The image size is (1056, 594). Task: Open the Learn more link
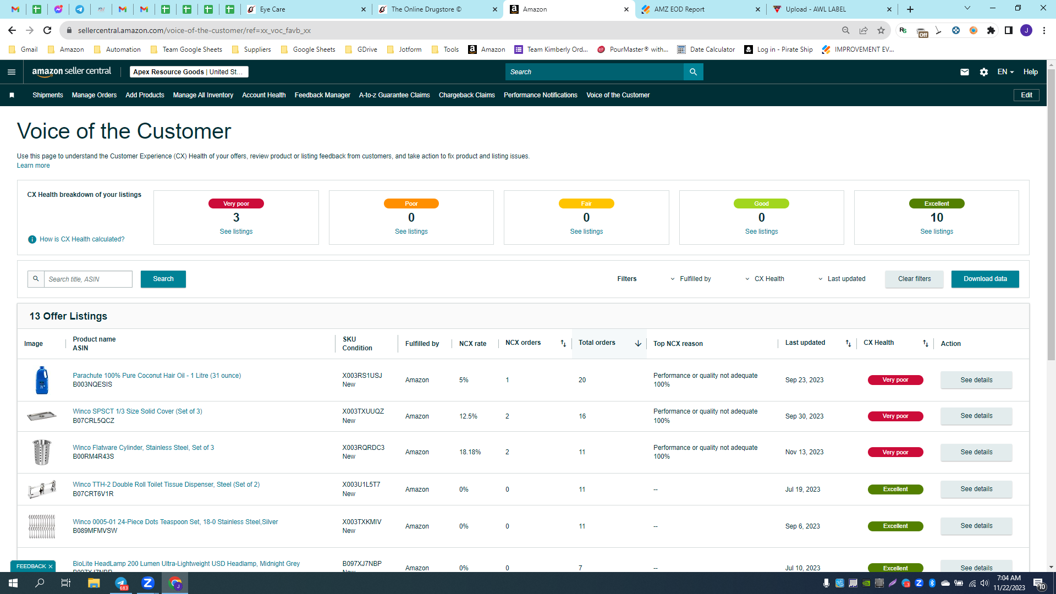[33, 166]
